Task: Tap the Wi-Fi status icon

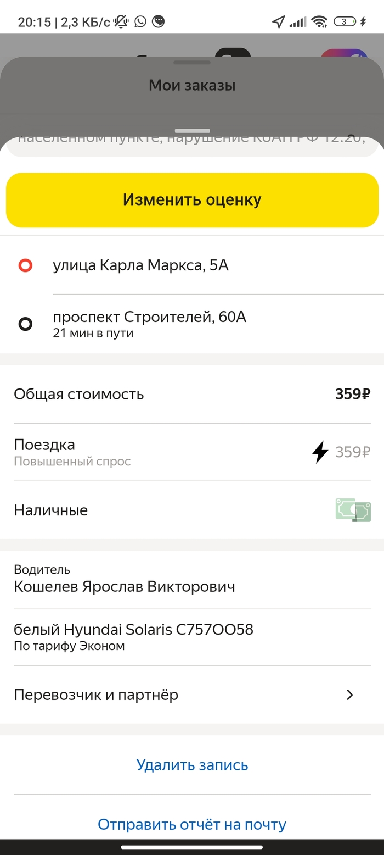Action: (x=319, y=21)
